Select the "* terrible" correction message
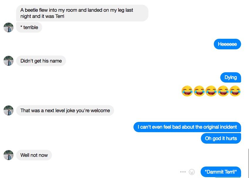This screenshot has width=249, height=178. pyautogui.click(x=29, y=27)
